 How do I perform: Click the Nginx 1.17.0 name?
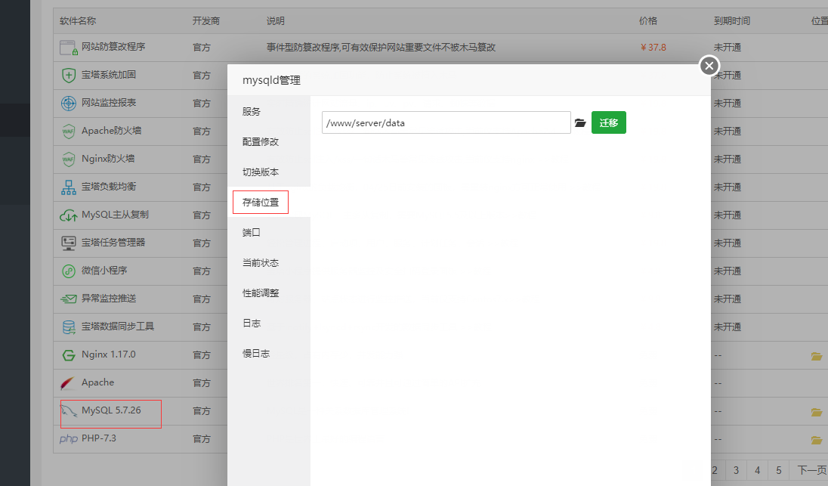[108, 354]
